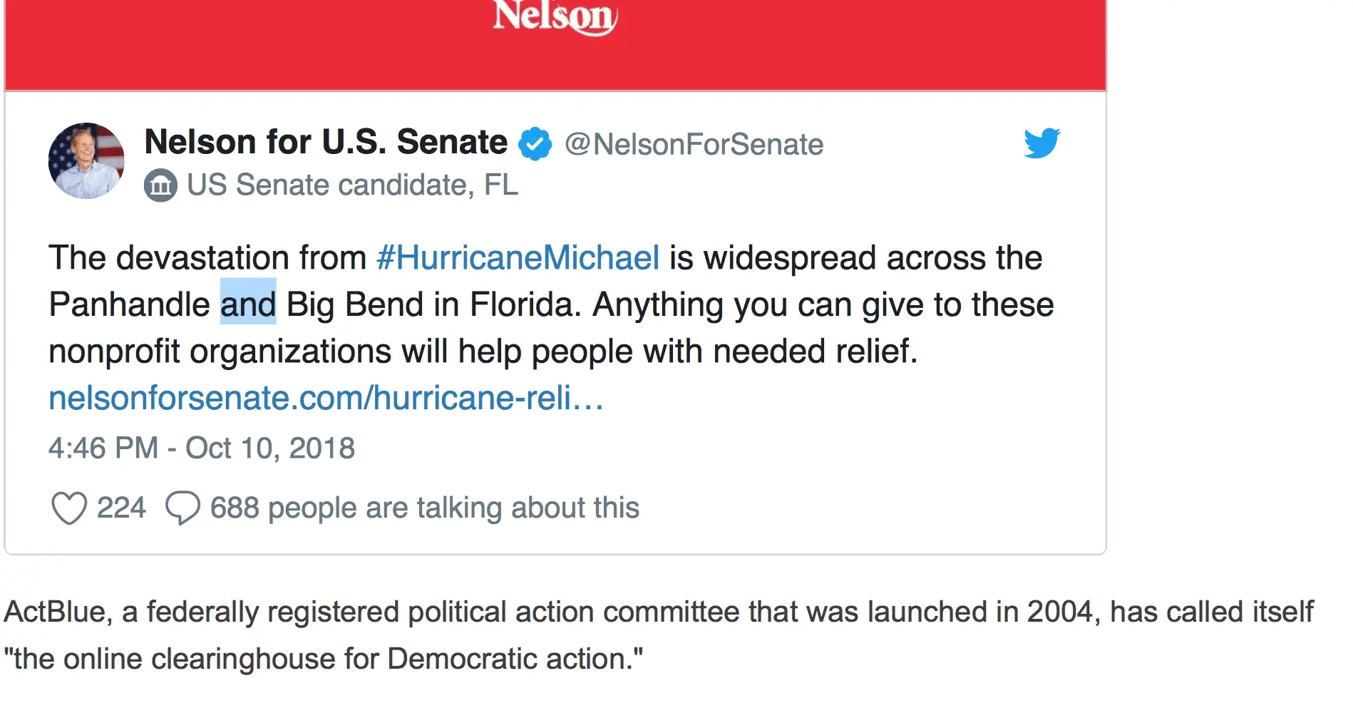This screenshot has height=703, width=1353.
Task: Click the highlighted word "and"
Action: (x=247, y=304)
